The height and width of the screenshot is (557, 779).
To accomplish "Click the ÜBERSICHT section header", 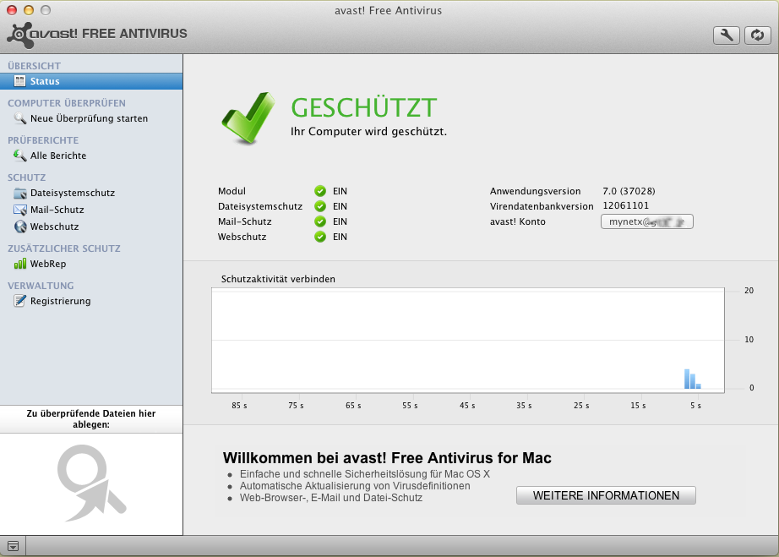I will tap(34, 66).
